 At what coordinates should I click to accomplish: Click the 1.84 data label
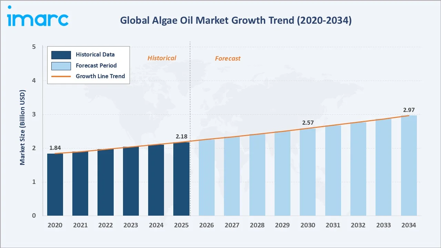coord(55,148)
